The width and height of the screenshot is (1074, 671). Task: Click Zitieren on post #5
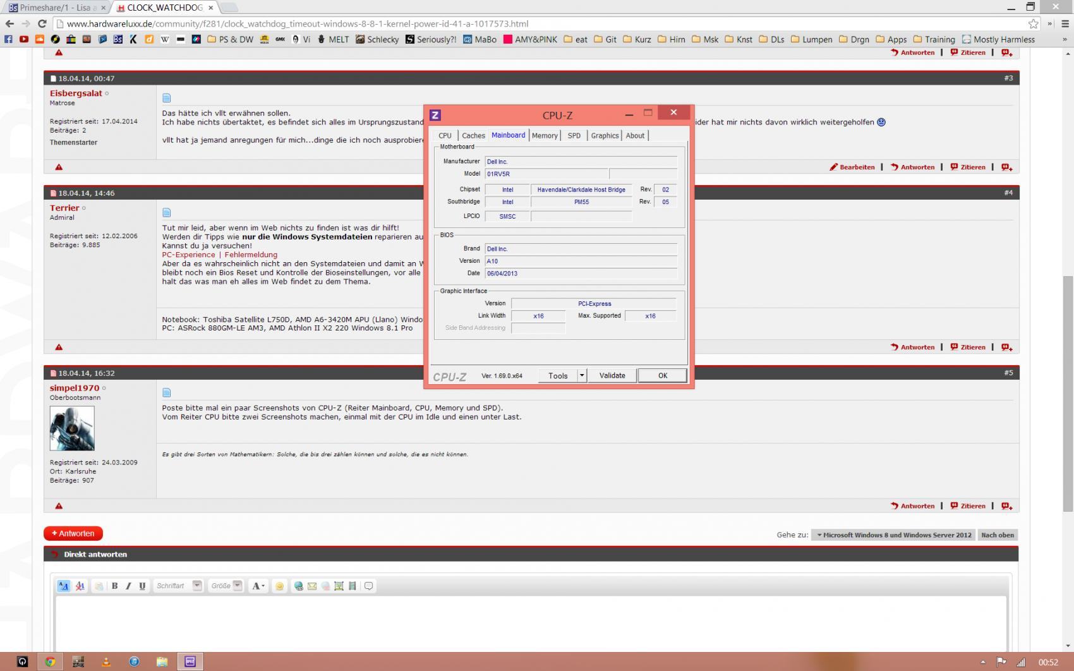(968, 506)
